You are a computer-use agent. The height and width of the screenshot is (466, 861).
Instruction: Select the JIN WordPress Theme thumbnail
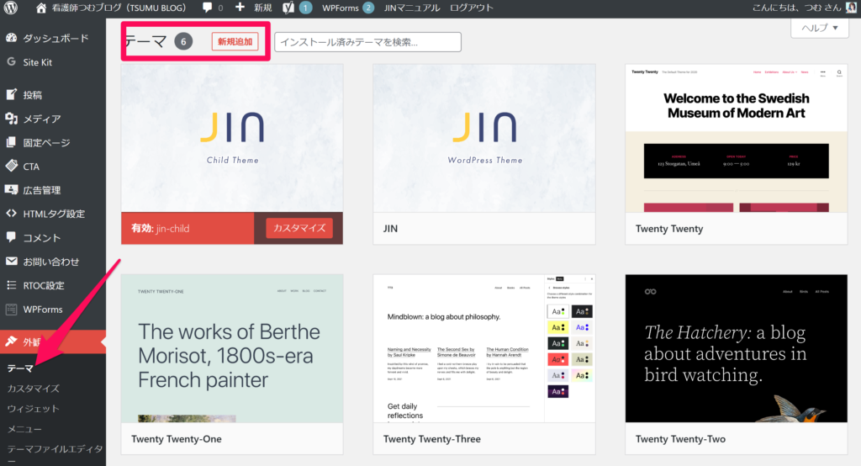pos(484,139)
